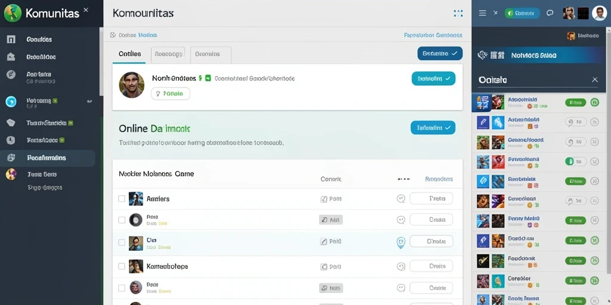
Task: Click the chat icon in the second row
Action: tap(400, 220)
